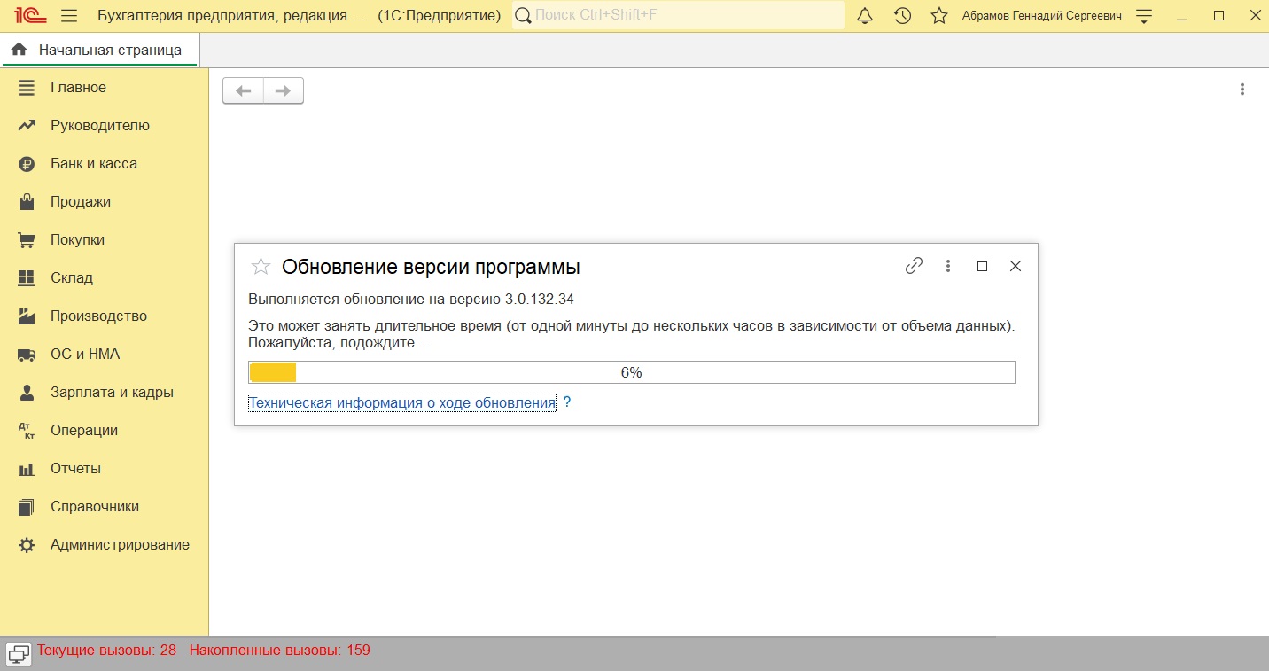
Task: Click the bar chart icon of Отчеты
Action: [x=27, y=469]
